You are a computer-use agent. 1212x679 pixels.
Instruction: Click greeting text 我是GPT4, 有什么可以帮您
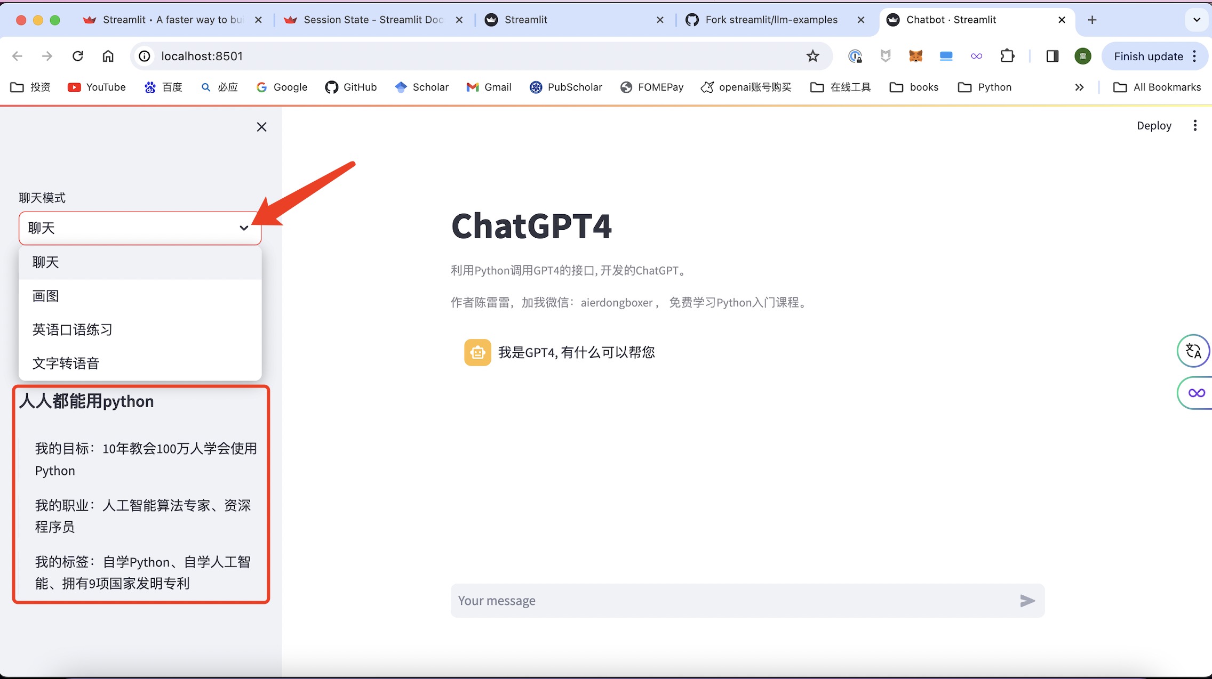576,352
